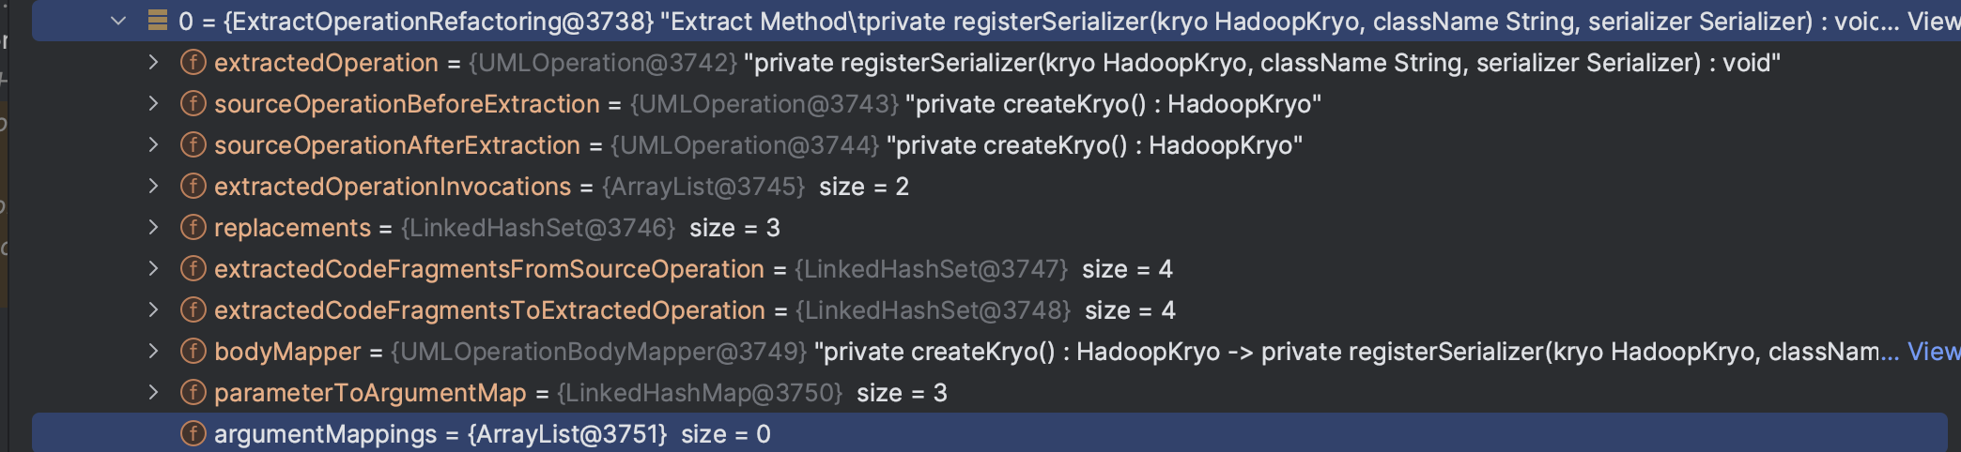The height and width of the screenshot is (452, 1961).
Task: Collapse the ExtractOperationRefactoring@3738 node
Action: tap(118, 21)
